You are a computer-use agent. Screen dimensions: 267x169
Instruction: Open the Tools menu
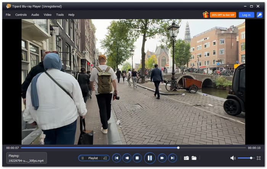click(x=60, y=15)
